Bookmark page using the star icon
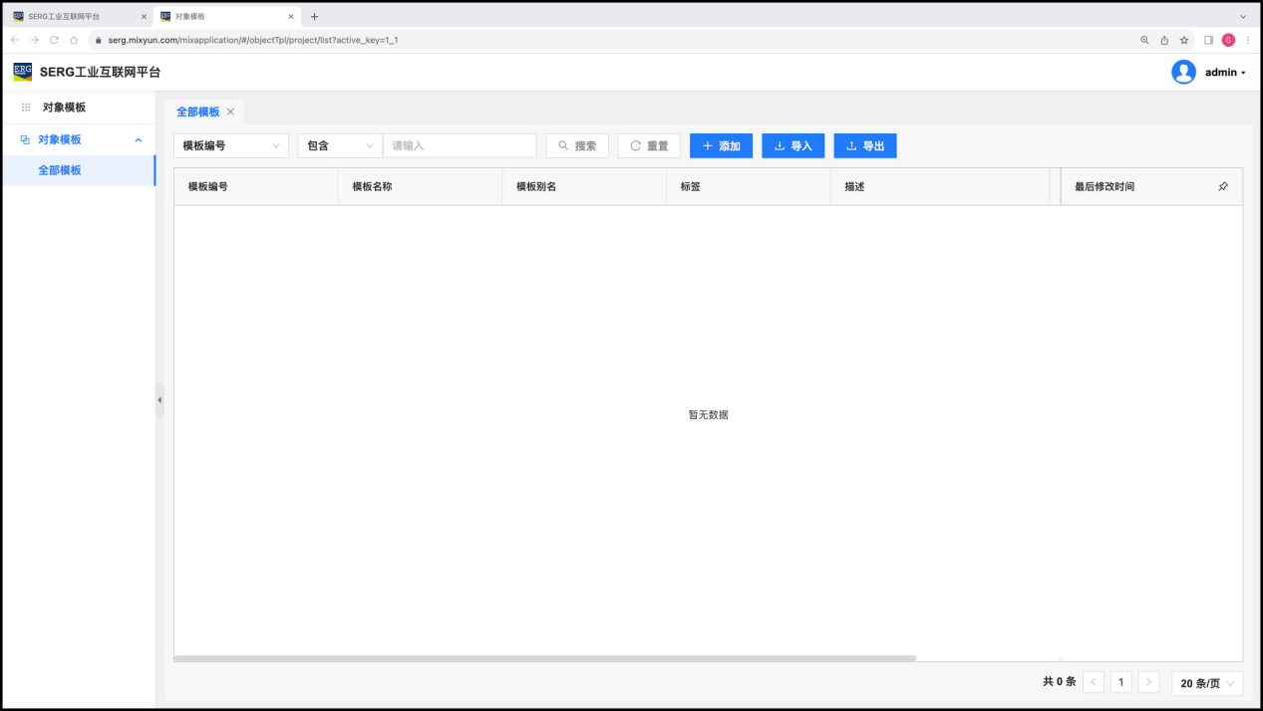Viewport: 1263px width, 711px height. (1184, 40)
